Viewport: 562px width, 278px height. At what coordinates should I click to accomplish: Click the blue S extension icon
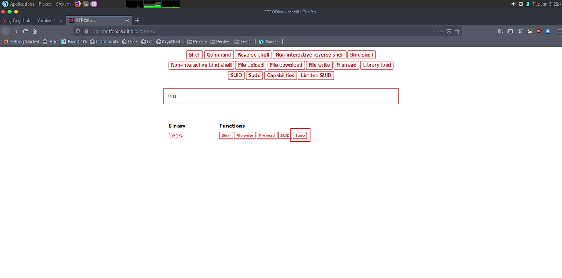[547, 31]
